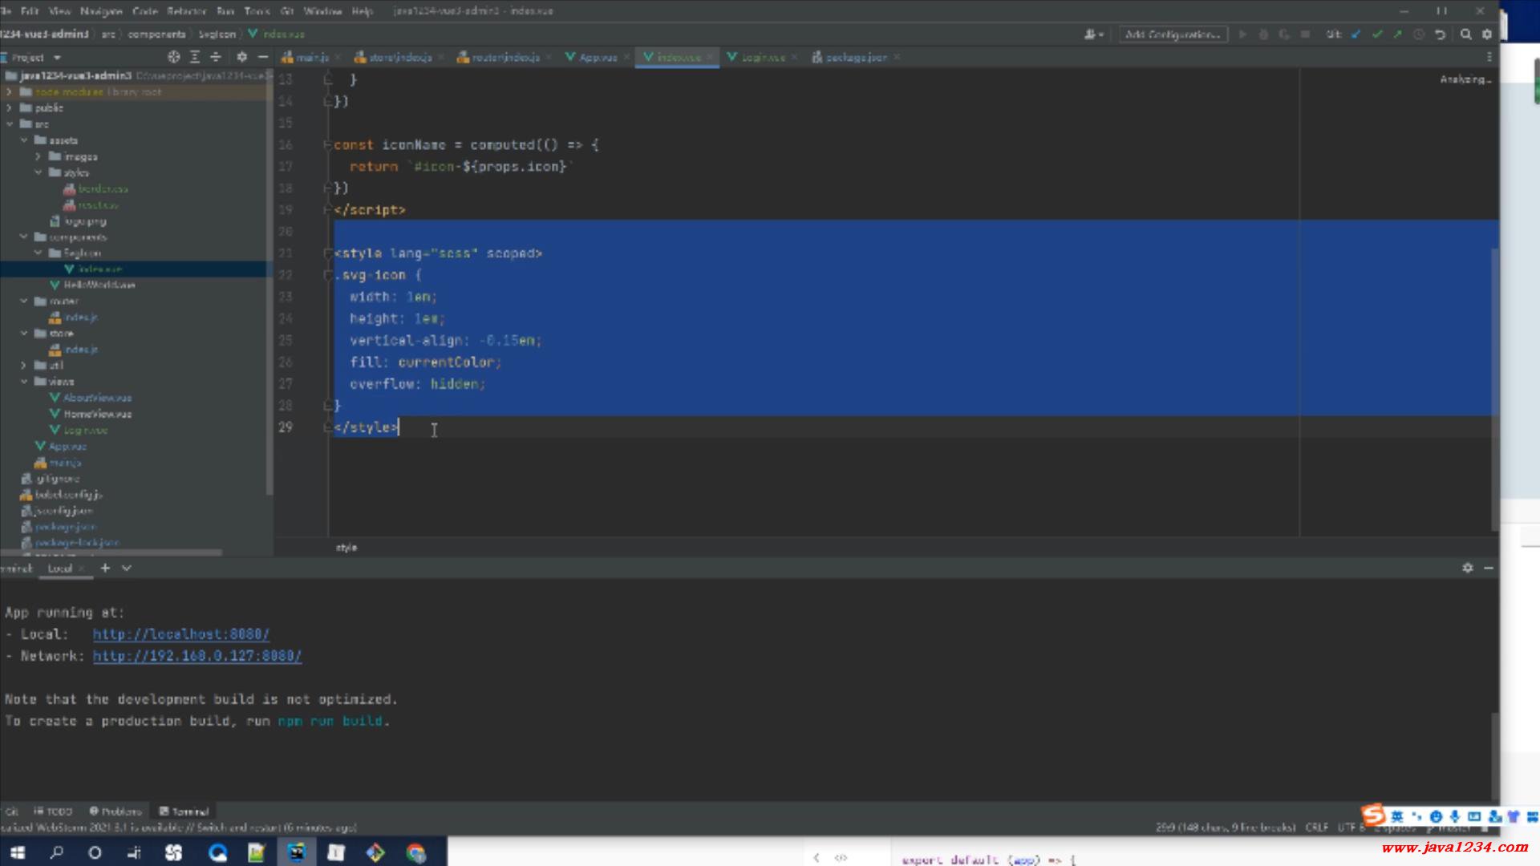Open network URL 192.168.0.127:8080 link
1540x866 pixels.
tap(197, 656)
